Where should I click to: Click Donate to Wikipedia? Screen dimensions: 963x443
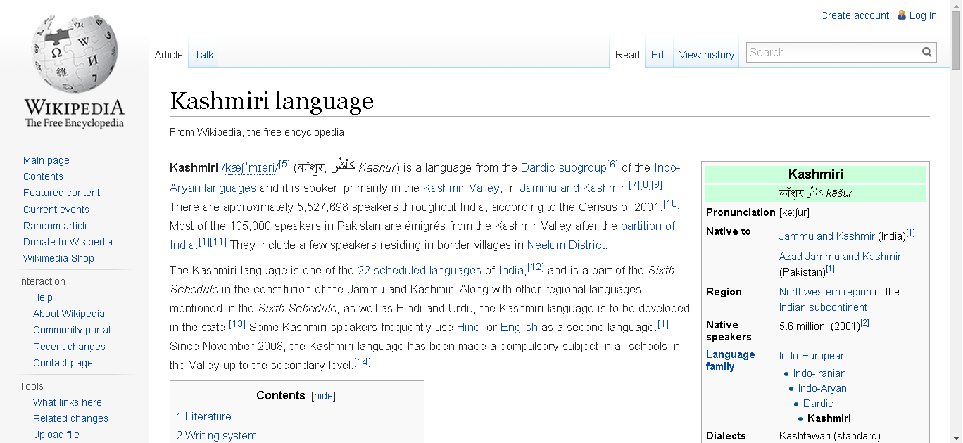pos(68,242)
